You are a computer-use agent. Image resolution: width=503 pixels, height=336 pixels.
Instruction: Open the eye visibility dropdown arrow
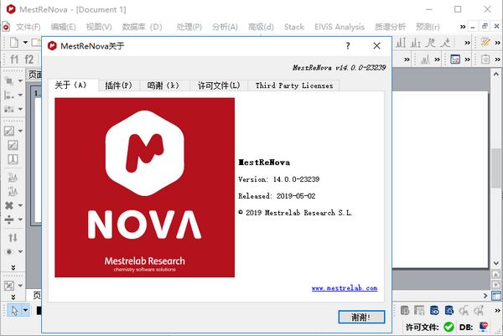[x=20, y=251]
